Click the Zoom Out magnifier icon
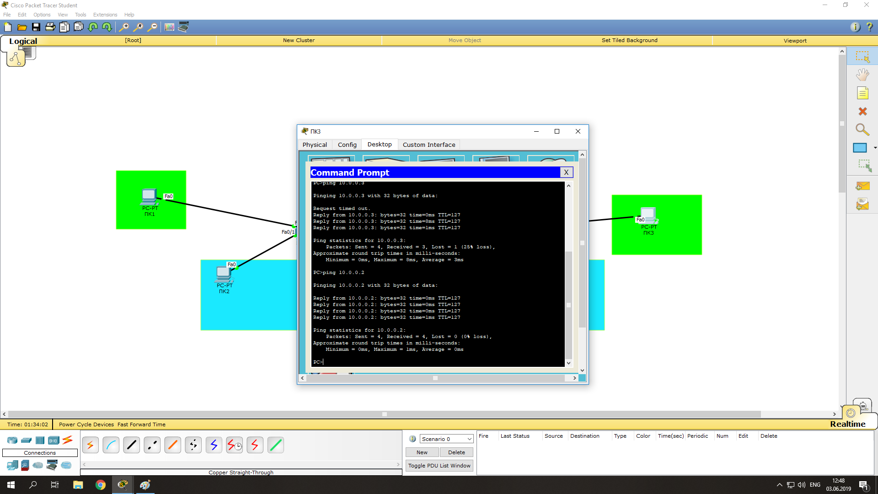Viewport: 878px width, 494px height. click(152, 27)
